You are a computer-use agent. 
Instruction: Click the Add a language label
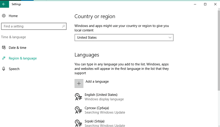tap(97, 82)
